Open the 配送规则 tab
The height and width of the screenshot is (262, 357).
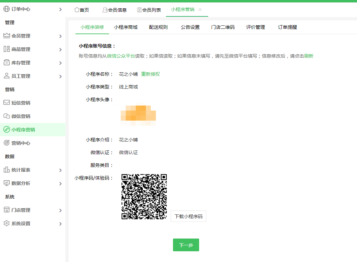[158, 27]
